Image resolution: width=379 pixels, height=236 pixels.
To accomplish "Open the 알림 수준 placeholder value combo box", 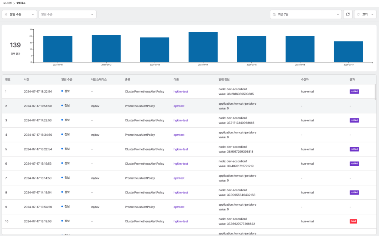I will coord(67,14).
